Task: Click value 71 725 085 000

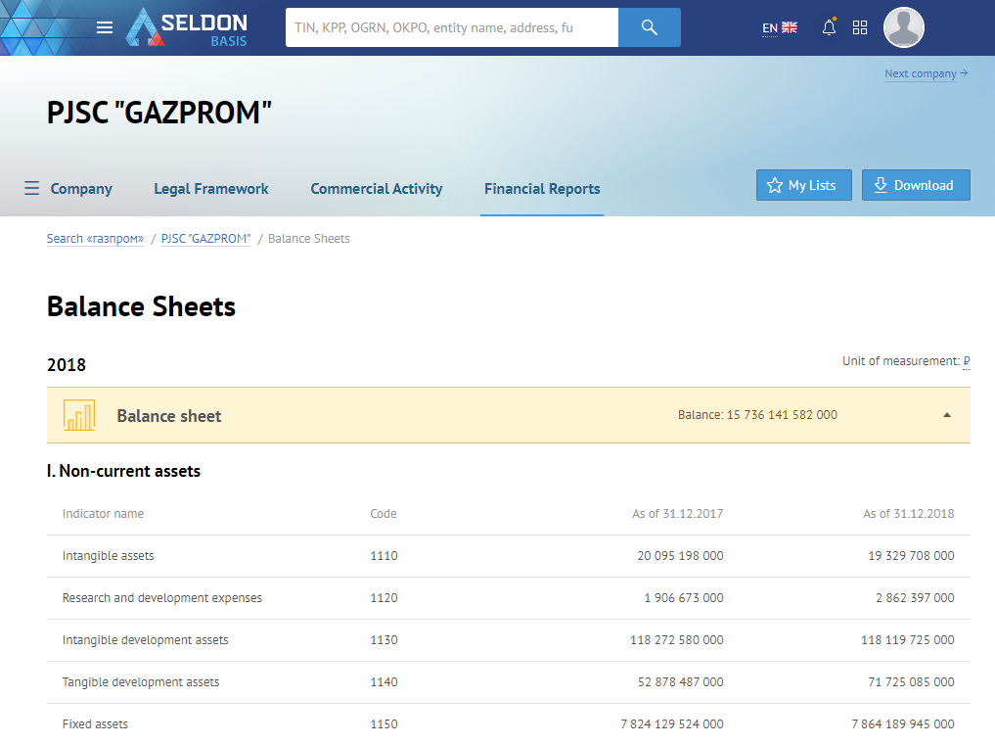Action: 911,681
